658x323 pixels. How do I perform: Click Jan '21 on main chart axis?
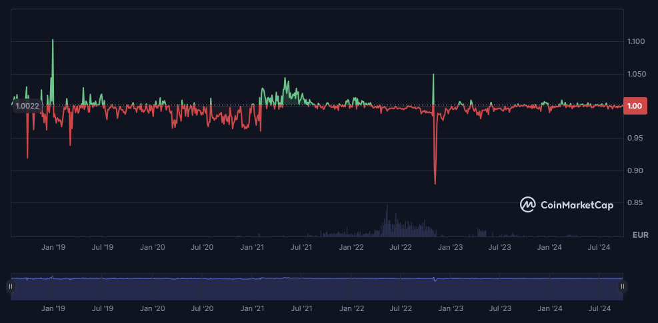point(252,248)
